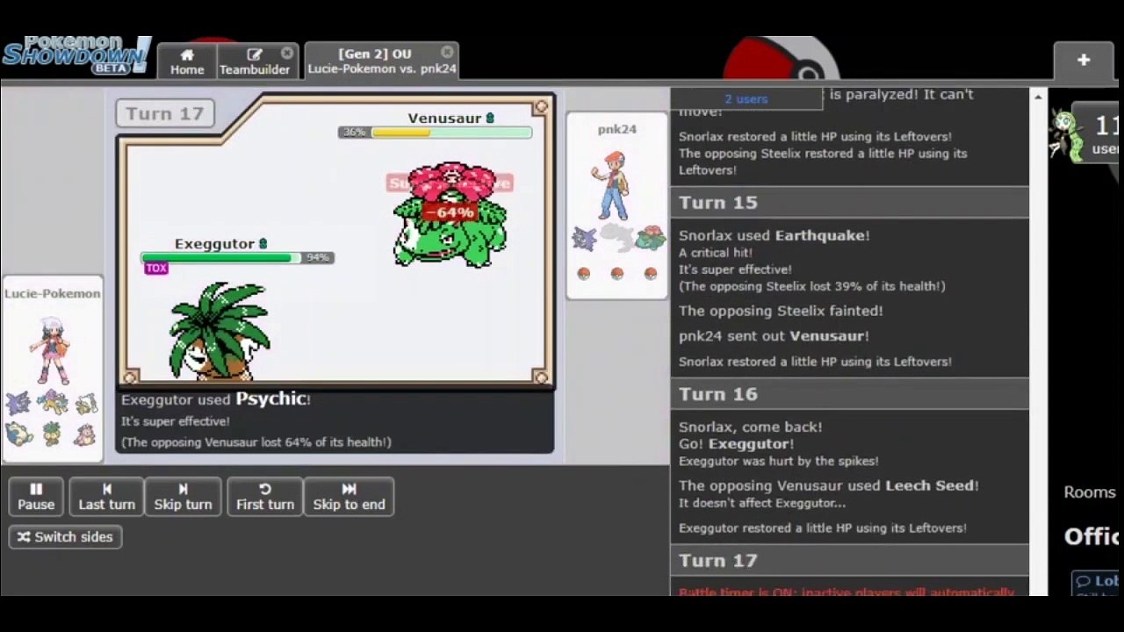This screenshot has width=1124, height=632.
Task: Click Venusaur icon in pnk24's team
Action: 651,239
